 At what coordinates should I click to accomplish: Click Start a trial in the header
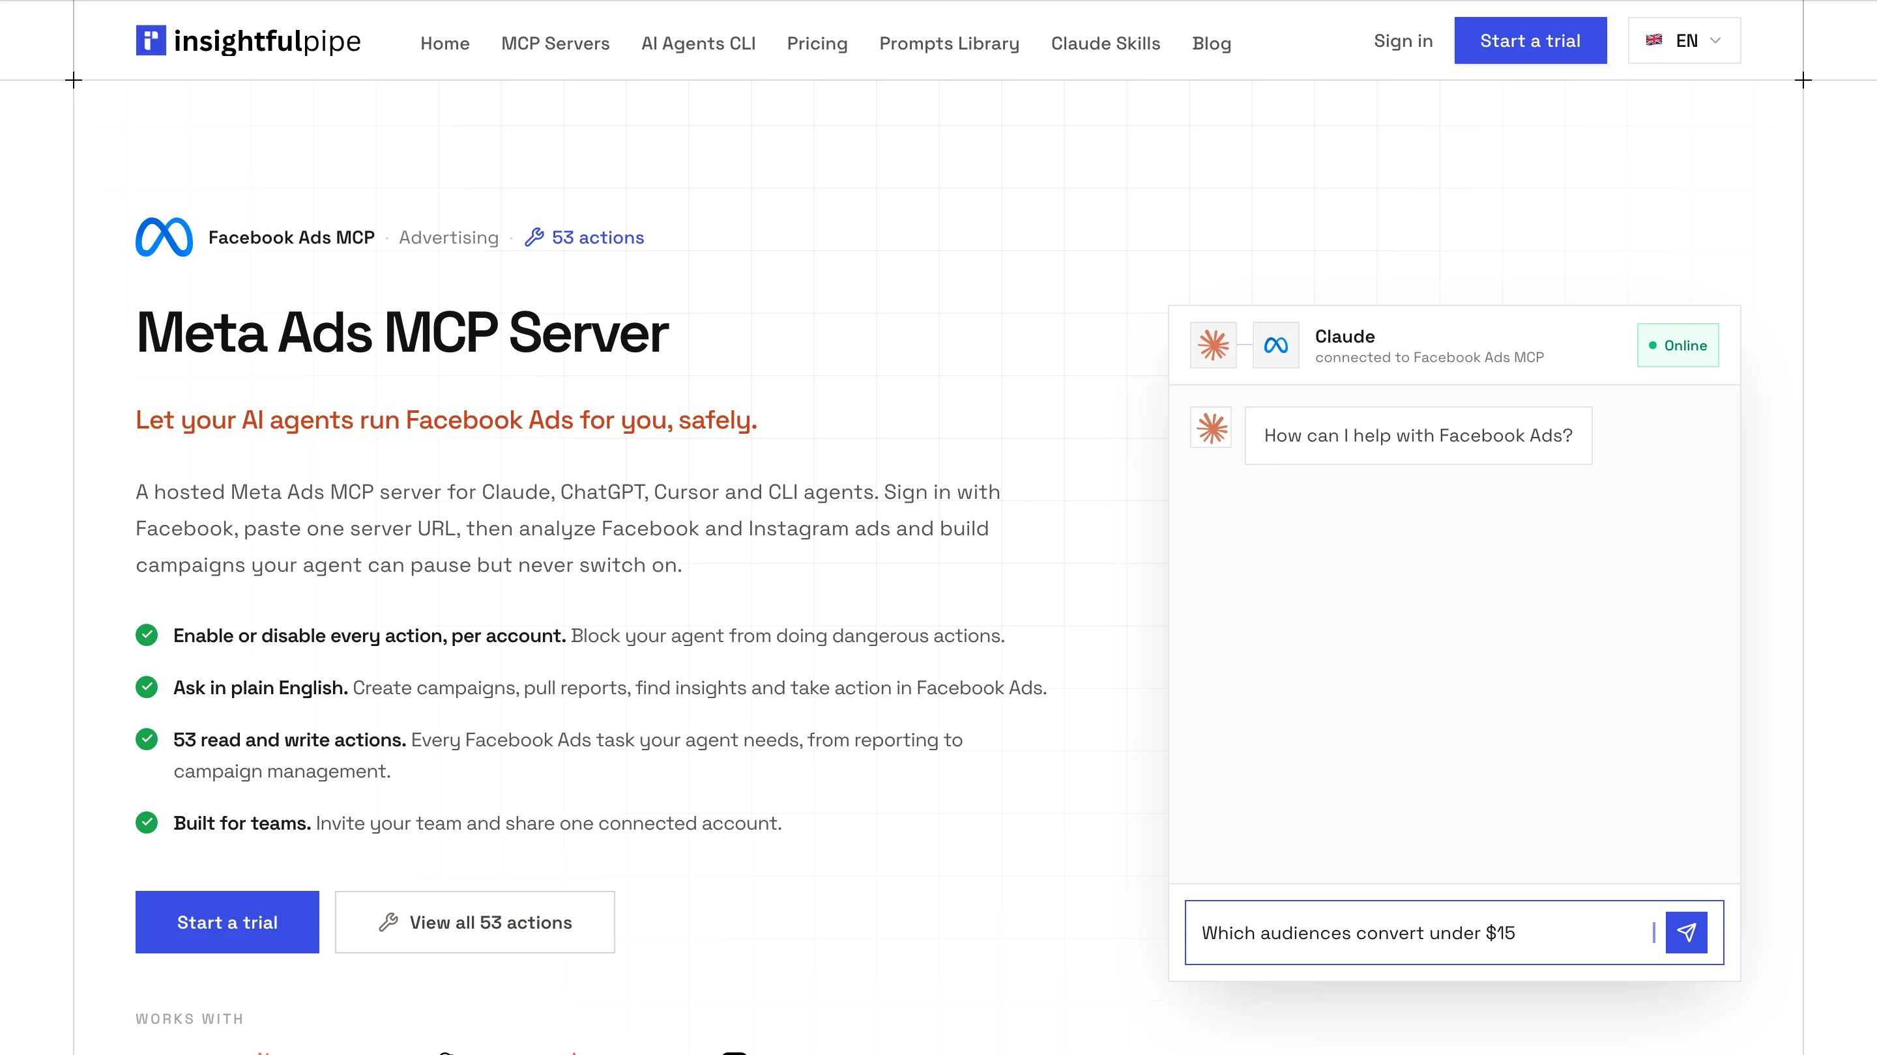click(x=1530, y=40)
